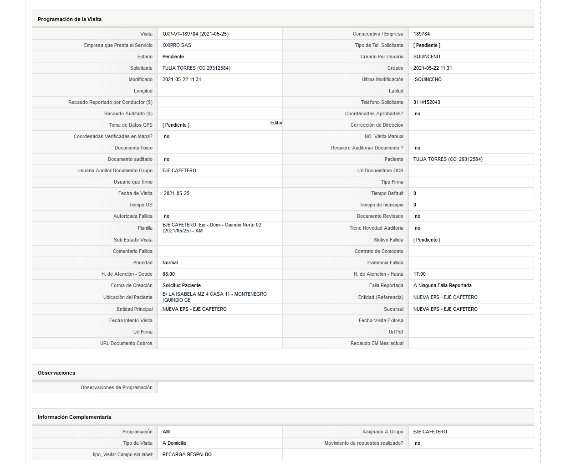Click the Tipo de Visita value A Domicilio
The width and height of the screenshot is (576, 463).
click(x=174, y=443)
